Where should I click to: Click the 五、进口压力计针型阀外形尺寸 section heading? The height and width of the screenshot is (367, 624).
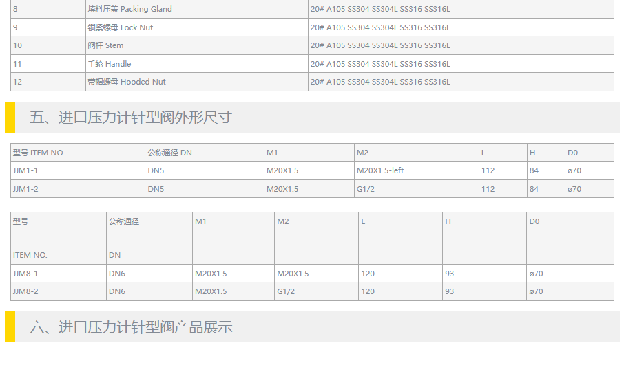[x=131, y=118]
